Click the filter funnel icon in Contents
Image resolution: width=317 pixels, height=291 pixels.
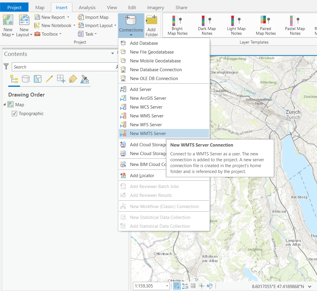pyautogui.click(x=6, y=66)
